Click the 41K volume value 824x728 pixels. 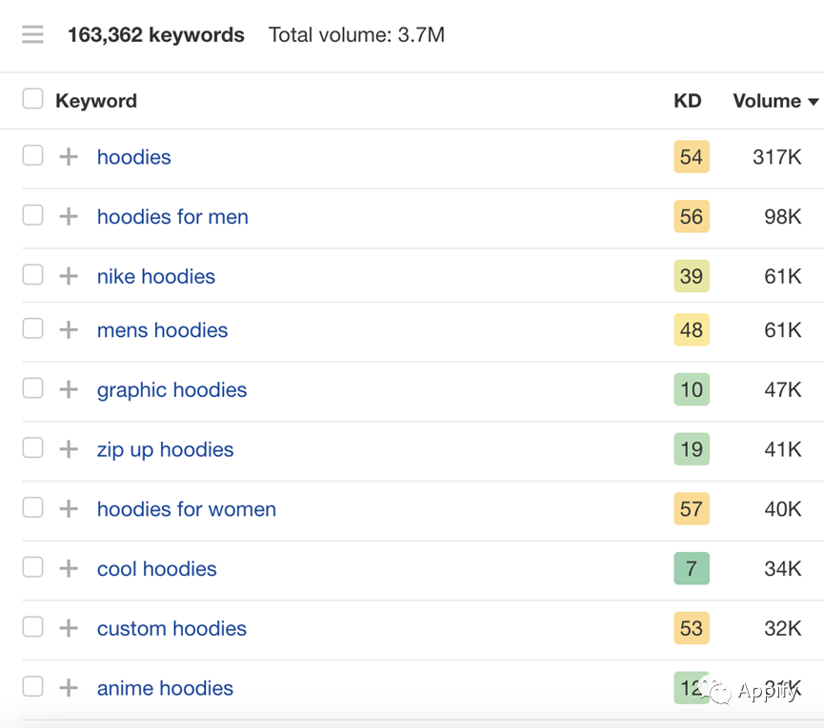pyautogui.click(x=783, y=449)
